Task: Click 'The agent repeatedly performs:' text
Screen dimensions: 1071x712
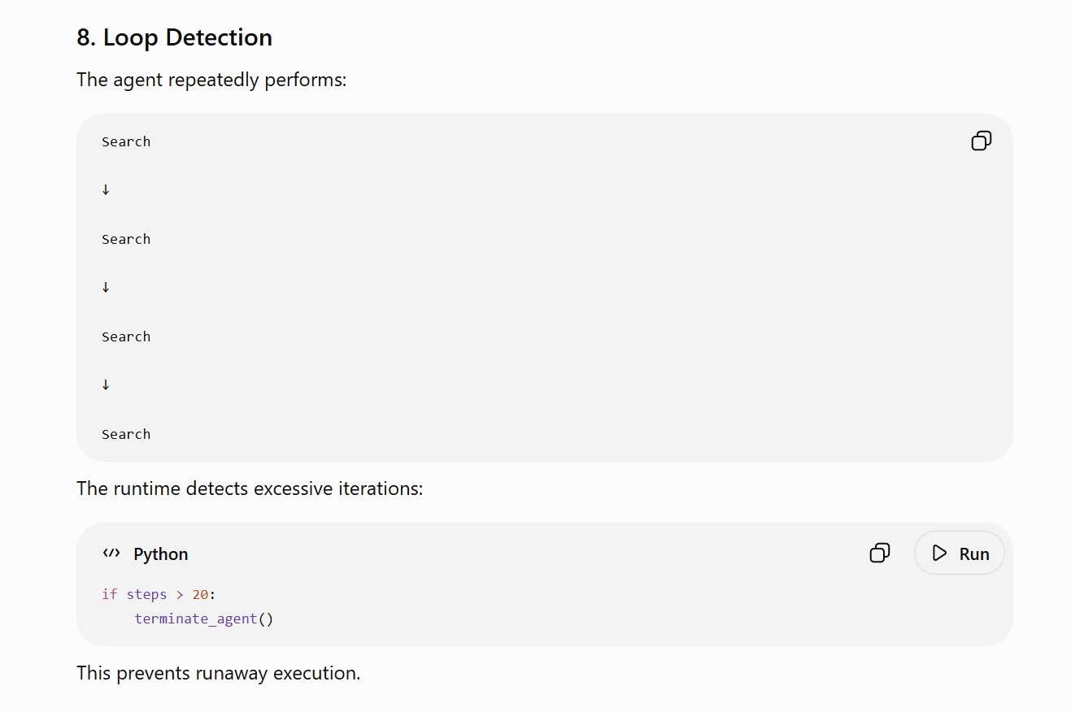Action: [x=211, y=80]
